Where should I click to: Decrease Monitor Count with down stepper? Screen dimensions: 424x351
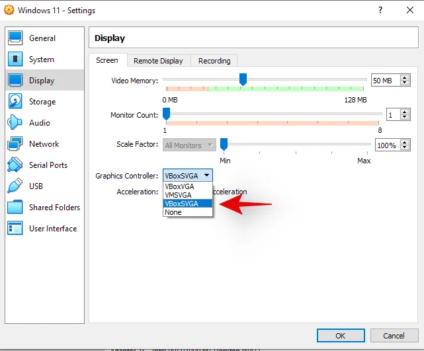pyautogui.click(x=405, y=117)
